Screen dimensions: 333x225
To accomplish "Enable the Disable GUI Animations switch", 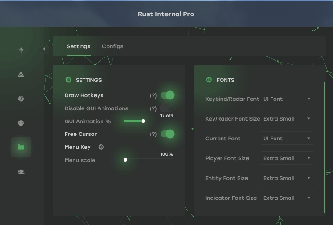I will tap(166, 108).
